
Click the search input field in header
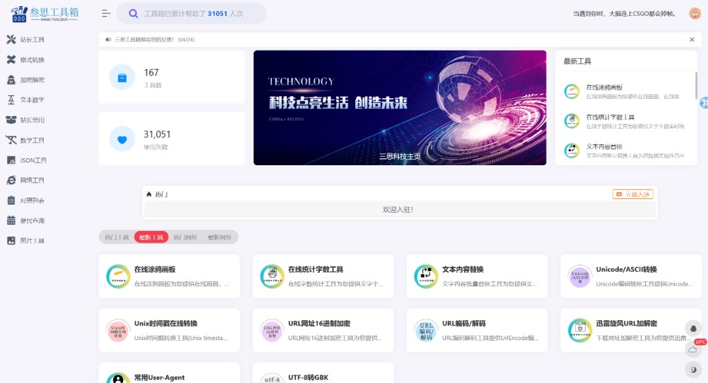(192, 14)
